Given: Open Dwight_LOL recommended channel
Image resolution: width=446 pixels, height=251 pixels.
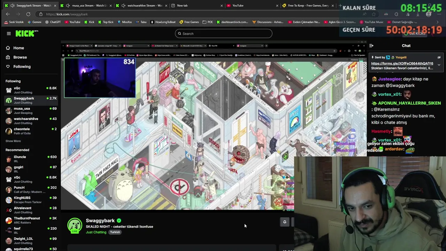Looking at the screenshot, I should click(31, 241).
